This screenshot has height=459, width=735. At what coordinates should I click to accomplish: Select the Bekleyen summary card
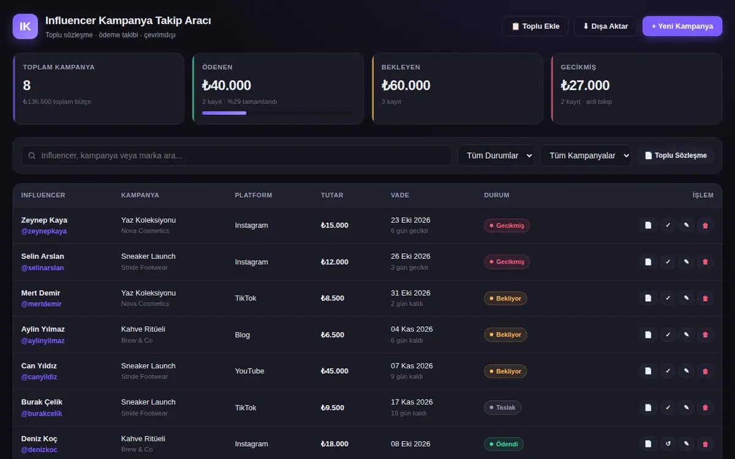(457, 89)
